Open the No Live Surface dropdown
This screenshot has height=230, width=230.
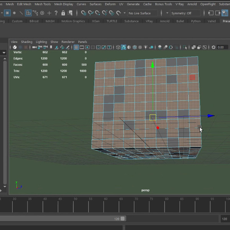tap(142, 13)
